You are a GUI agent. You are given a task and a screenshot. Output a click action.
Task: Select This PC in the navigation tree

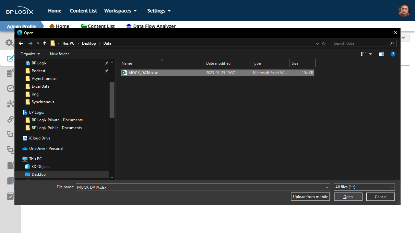click(35, 159)
